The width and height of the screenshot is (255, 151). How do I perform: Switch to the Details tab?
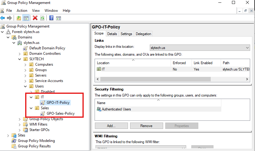coord(112,34)
